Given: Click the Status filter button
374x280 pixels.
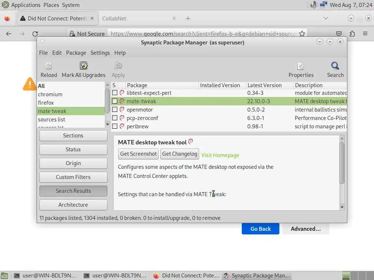Looking at the screenshot, I should tap(73, 149).
